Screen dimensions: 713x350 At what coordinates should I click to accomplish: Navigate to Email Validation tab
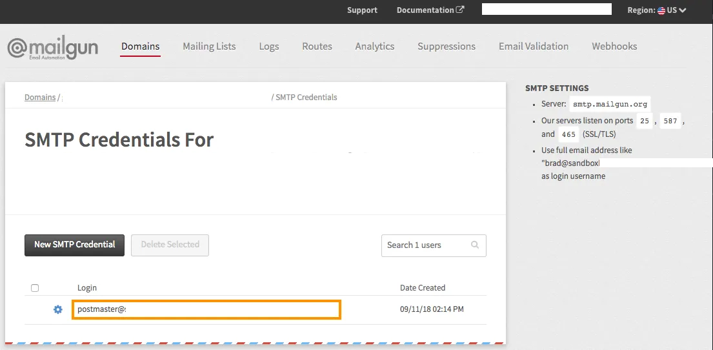pyautogui.click(x=534, y=46)
